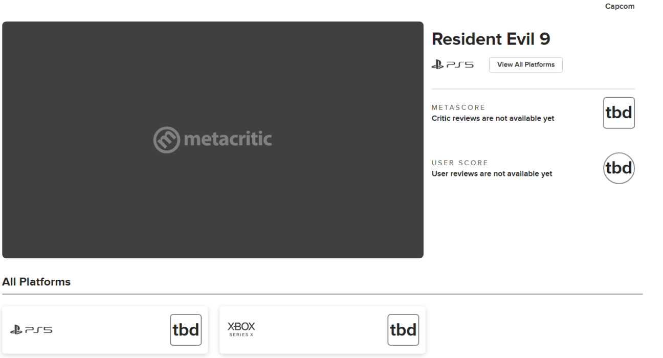Viewport: 663px width, 358px height.
Task: Click the circular Metacritic logo icon in placeholder
Action: click(x=166, y=140)
